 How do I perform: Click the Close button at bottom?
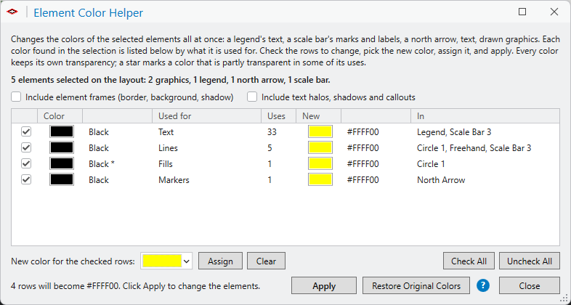point(530,285)
